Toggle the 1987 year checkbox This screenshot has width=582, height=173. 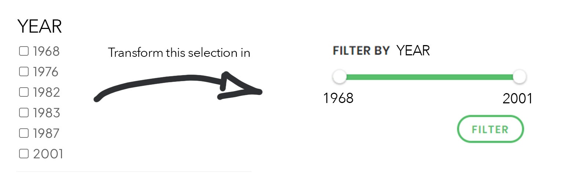tap(24, 133)
